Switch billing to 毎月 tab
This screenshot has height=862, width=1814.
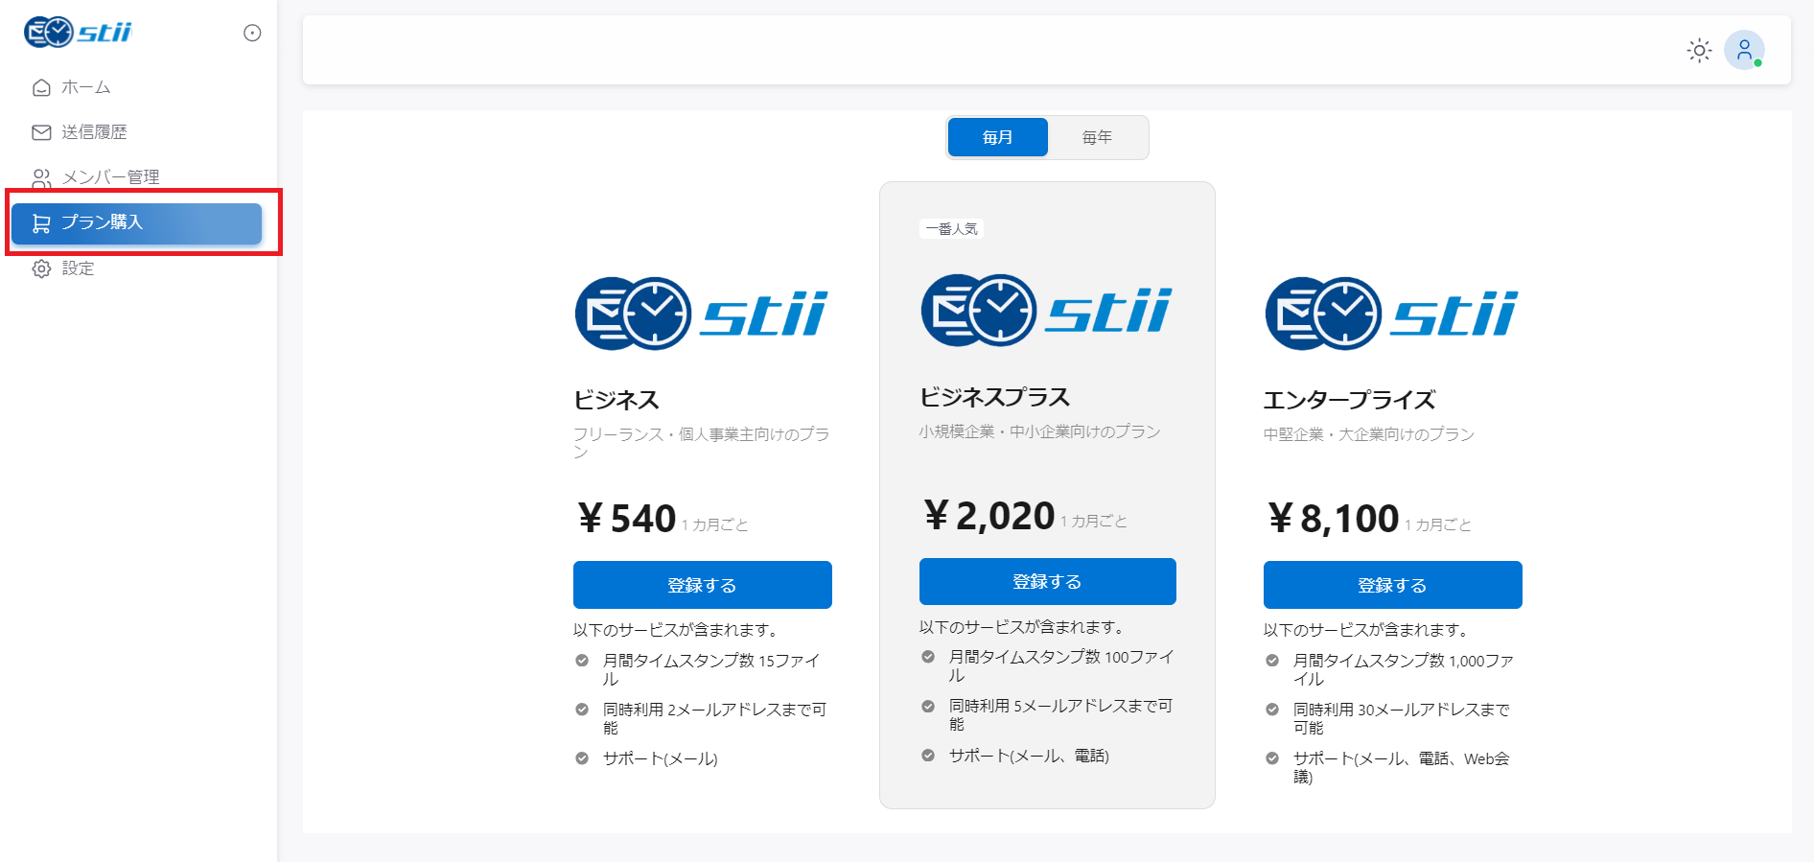pyautogui.click(x=997, y=137)
